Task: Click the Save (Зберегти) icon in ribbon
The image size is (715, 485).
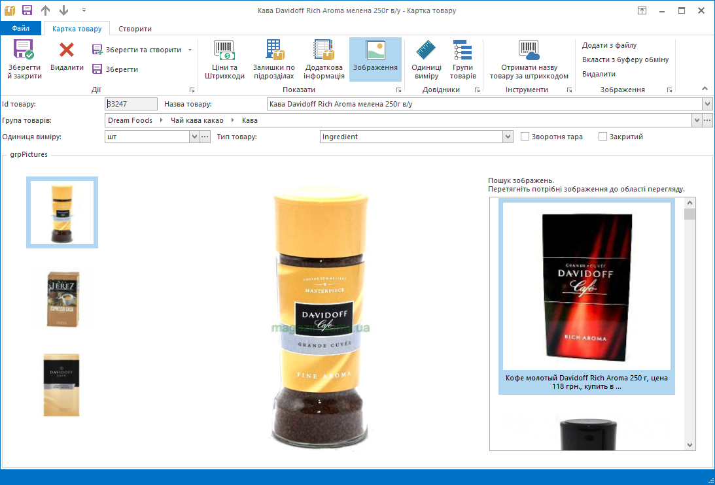Action: 97,69
